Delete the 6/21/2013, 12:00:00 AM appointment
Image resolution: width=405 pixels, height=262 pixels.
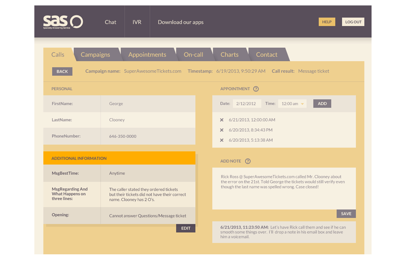[221, 120]
